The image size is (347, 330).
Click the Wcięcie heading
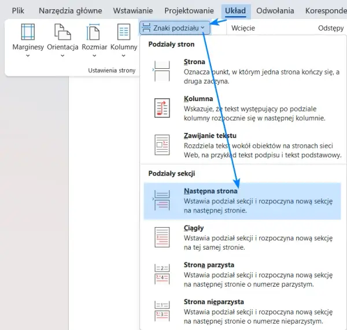243,28
